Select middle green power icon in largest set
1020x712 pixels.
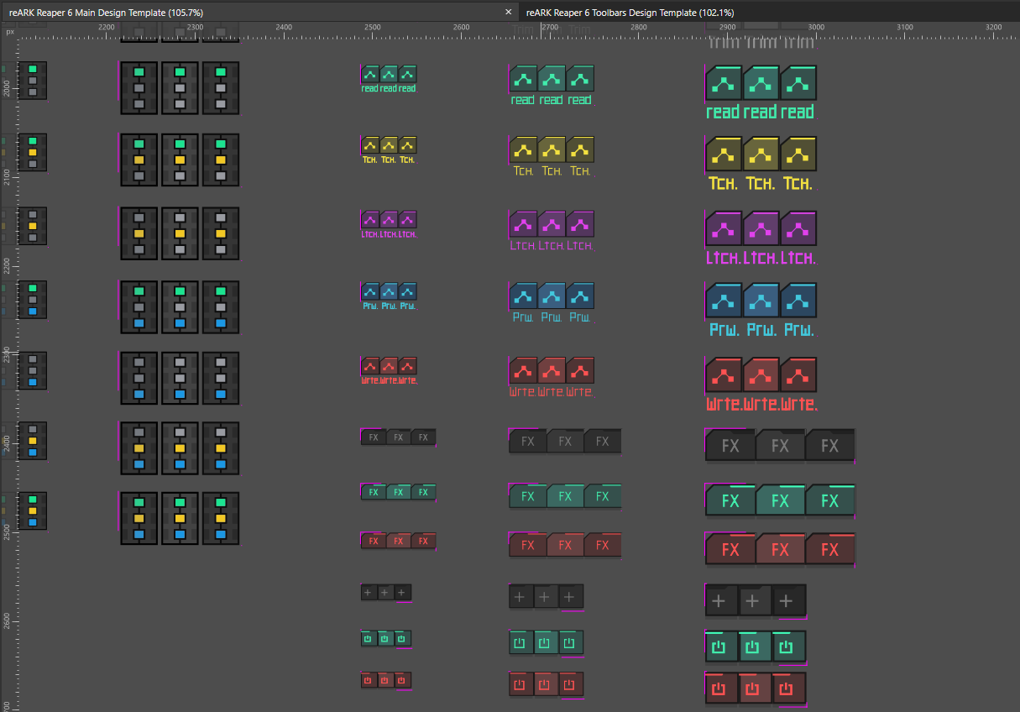755,647
